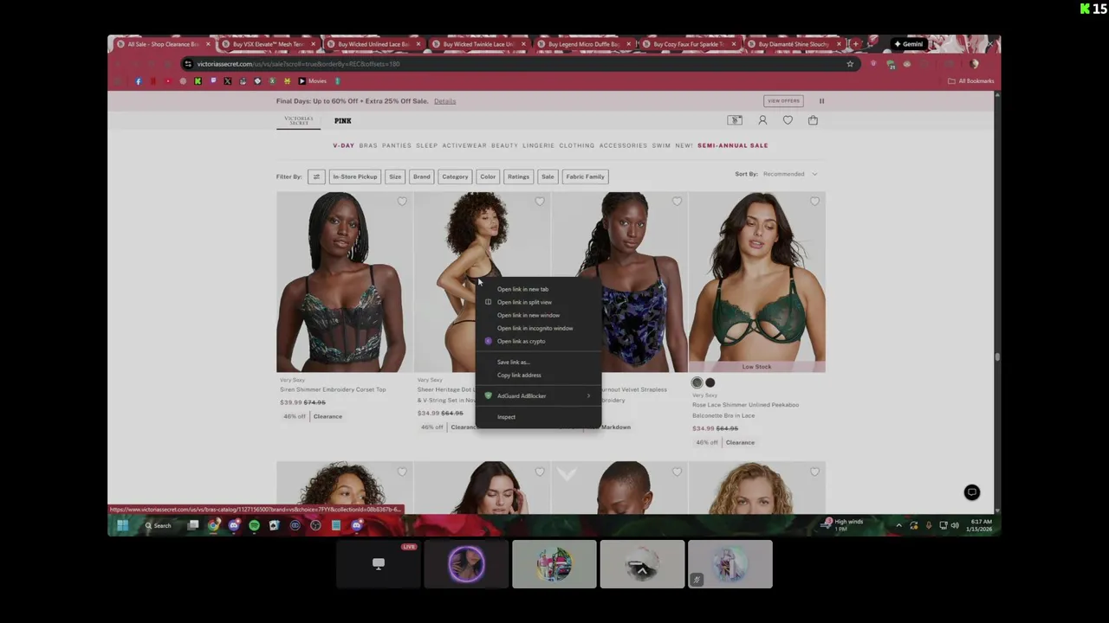1109x623 pixels.
Task: Choose "Open link in incognito window"
Action: [x=537, y=328]
